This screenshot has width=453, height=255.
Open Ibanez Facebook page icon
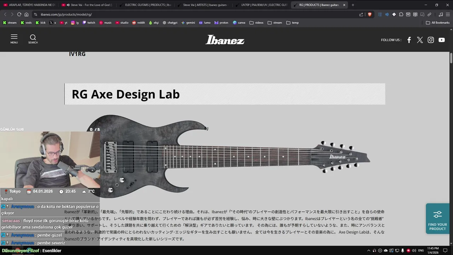tap(409, 40)
